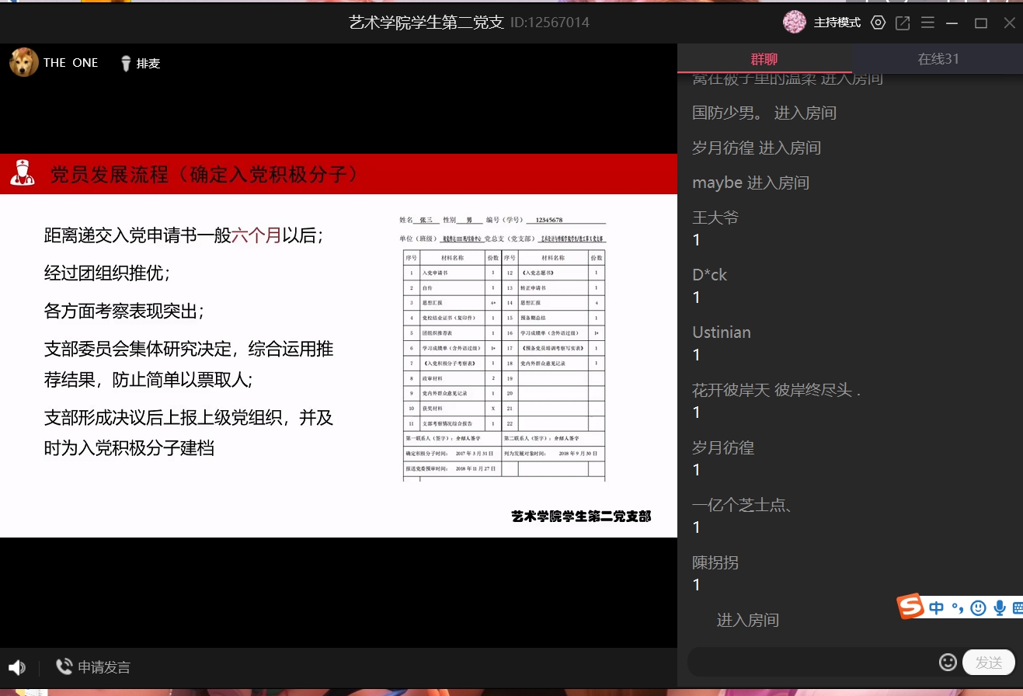Open THE ONE user avatar

coord(24,63)
